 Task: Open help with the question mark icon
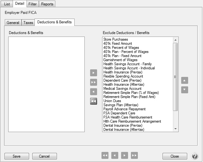195,156
